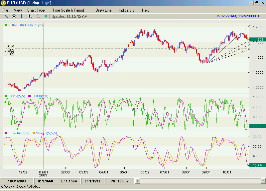This screenshot has height=191, width=266.
Task: Close the EUR/USD chart window
Action: [x=262, y=3]
